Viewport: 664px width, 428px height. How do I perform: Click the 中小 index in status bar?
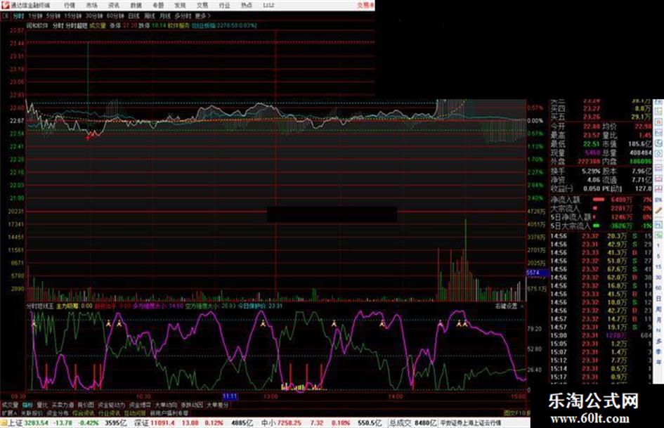(x=269, y=423)
